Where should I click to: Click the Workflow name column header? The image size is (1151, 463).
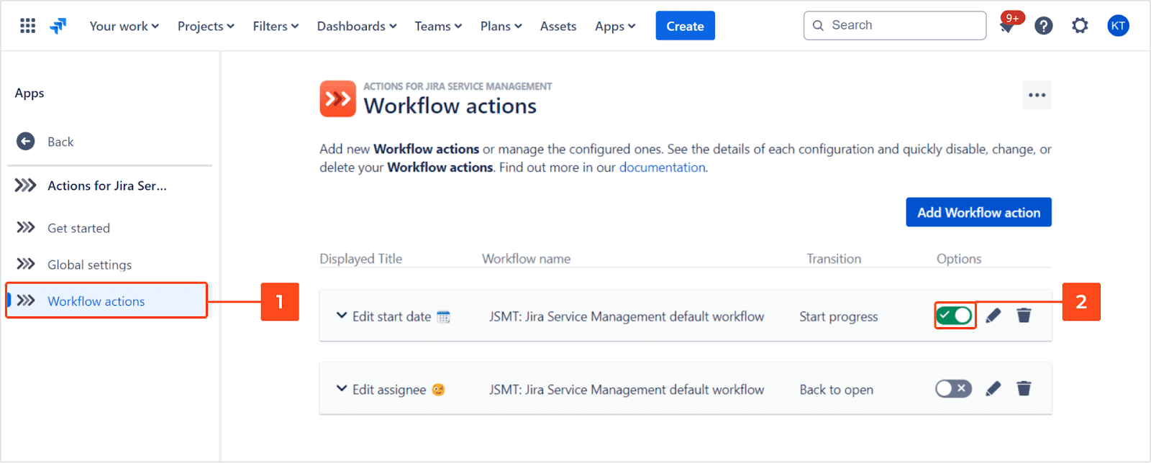tap(526, 259)
